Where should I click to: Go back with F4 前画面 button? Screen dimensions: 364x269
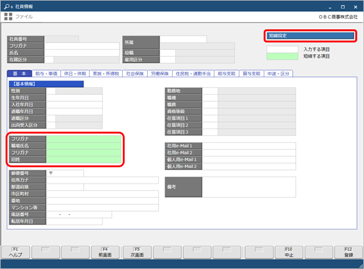[x=105, y=252]
